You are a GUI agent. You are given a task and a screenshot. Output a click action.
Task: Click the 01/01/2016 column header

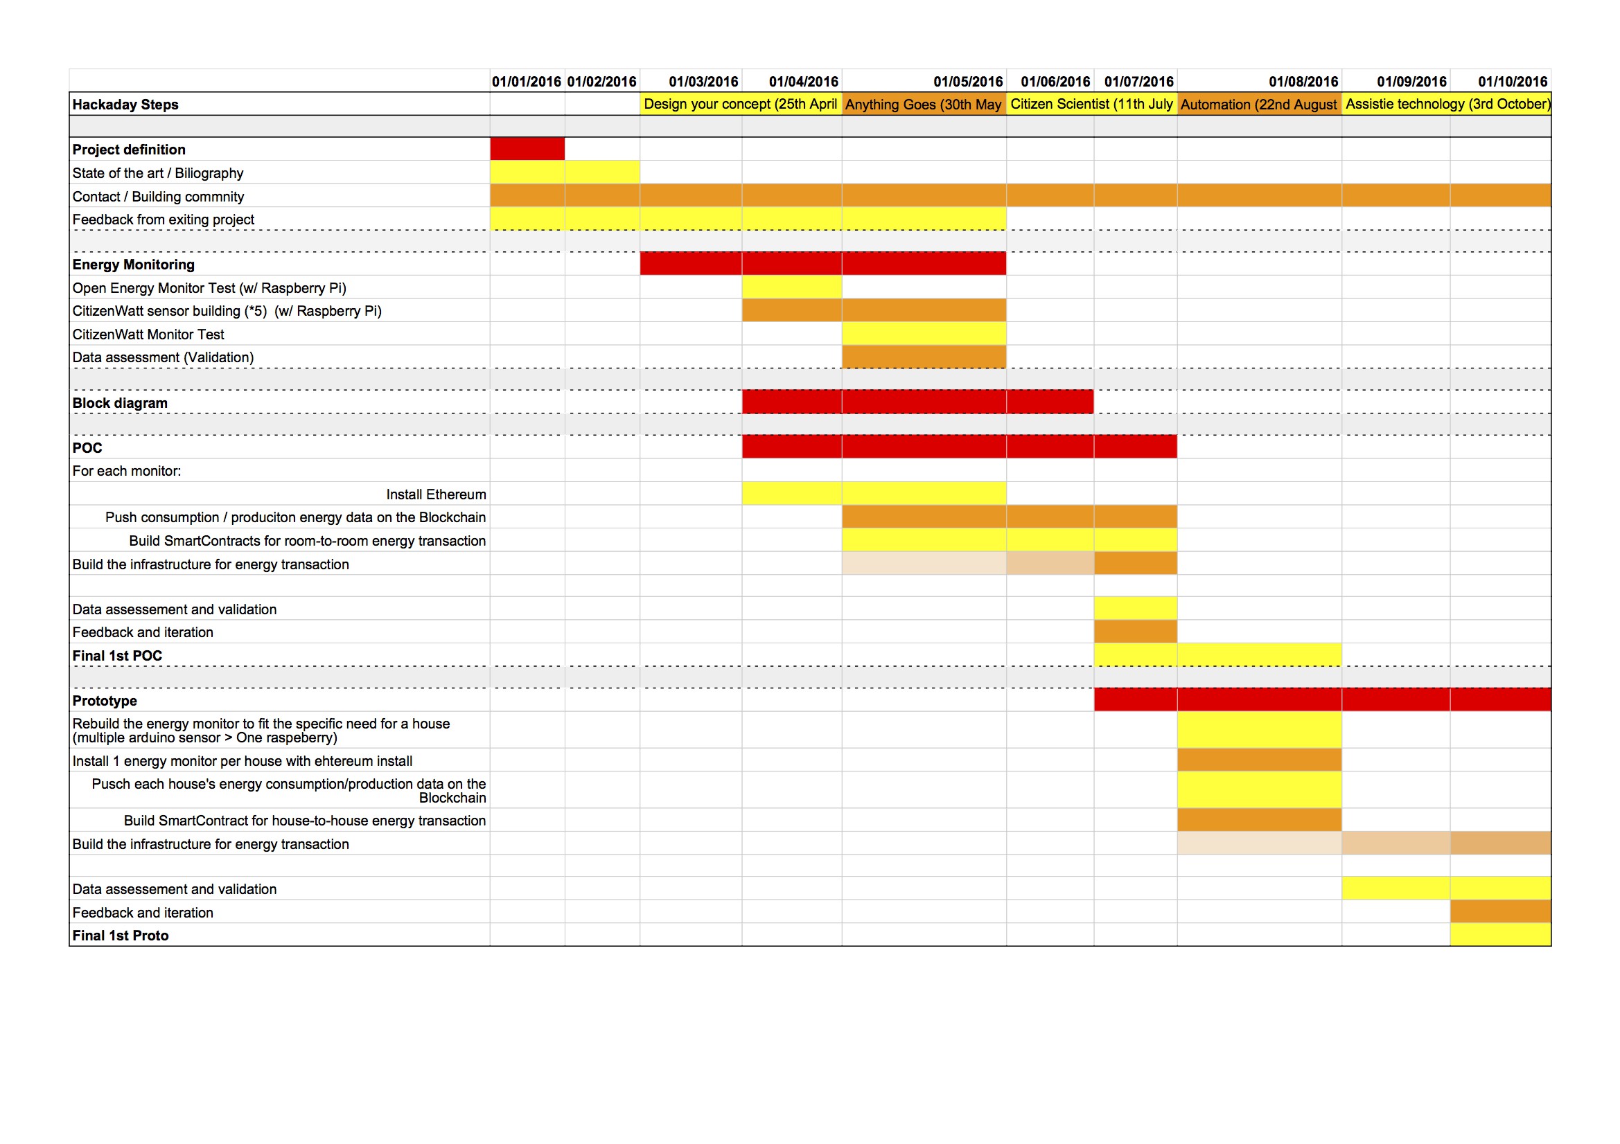click(527, 82)
